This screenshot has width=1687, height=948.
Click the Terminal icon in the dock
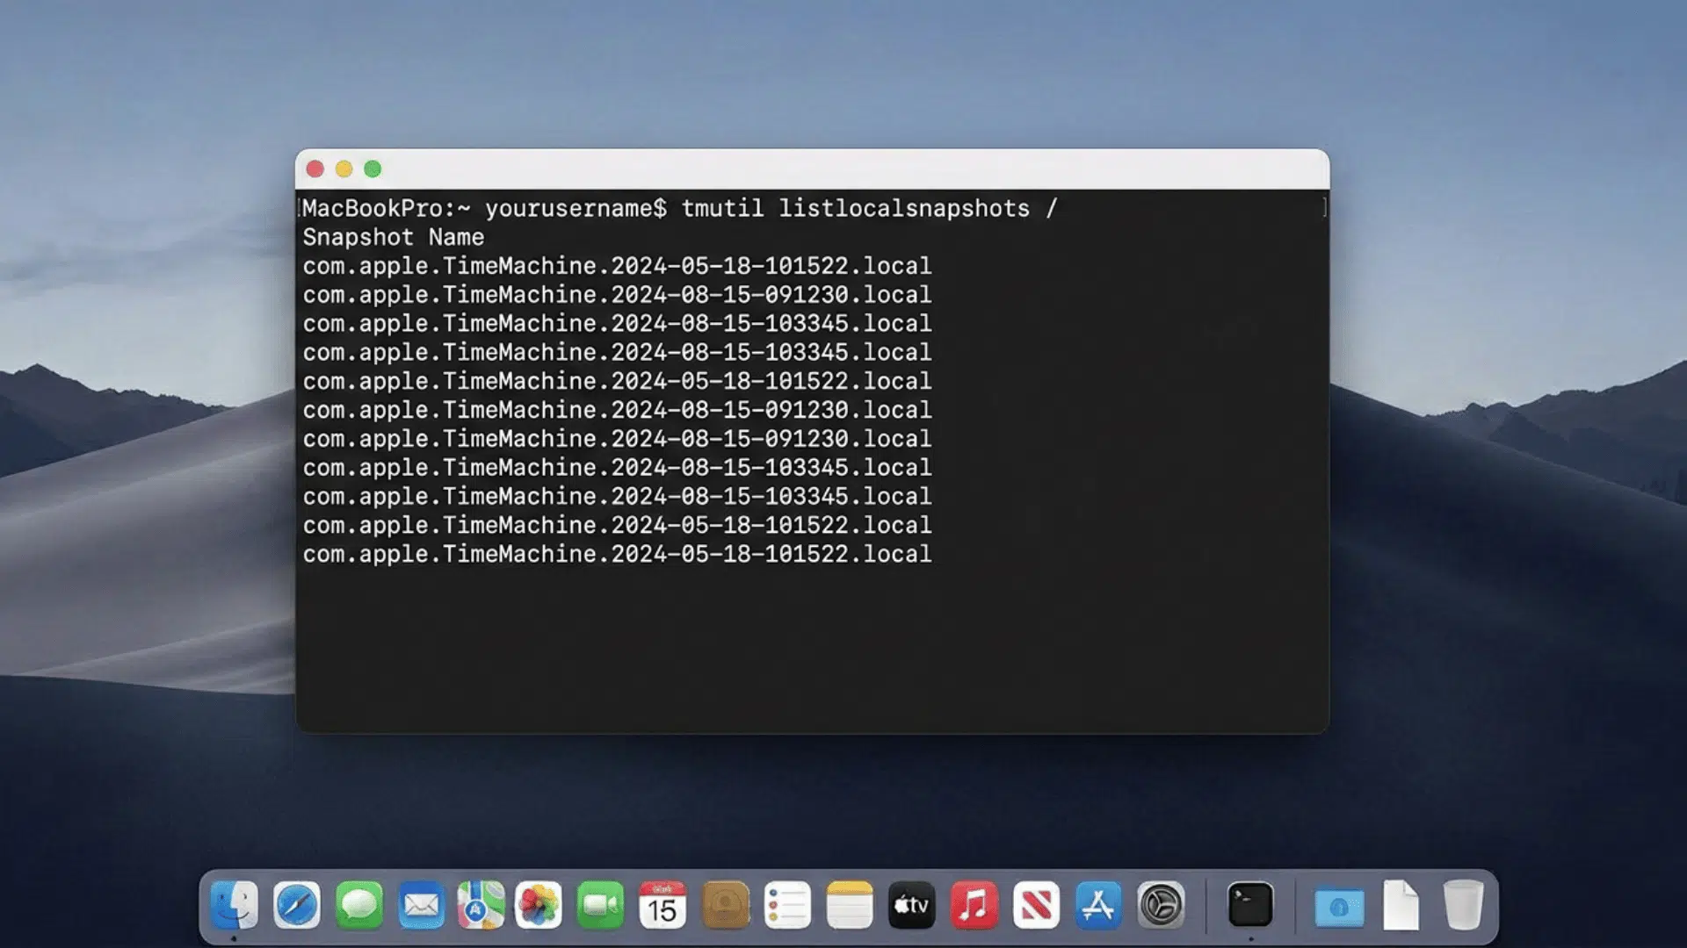coord(1250,905)
